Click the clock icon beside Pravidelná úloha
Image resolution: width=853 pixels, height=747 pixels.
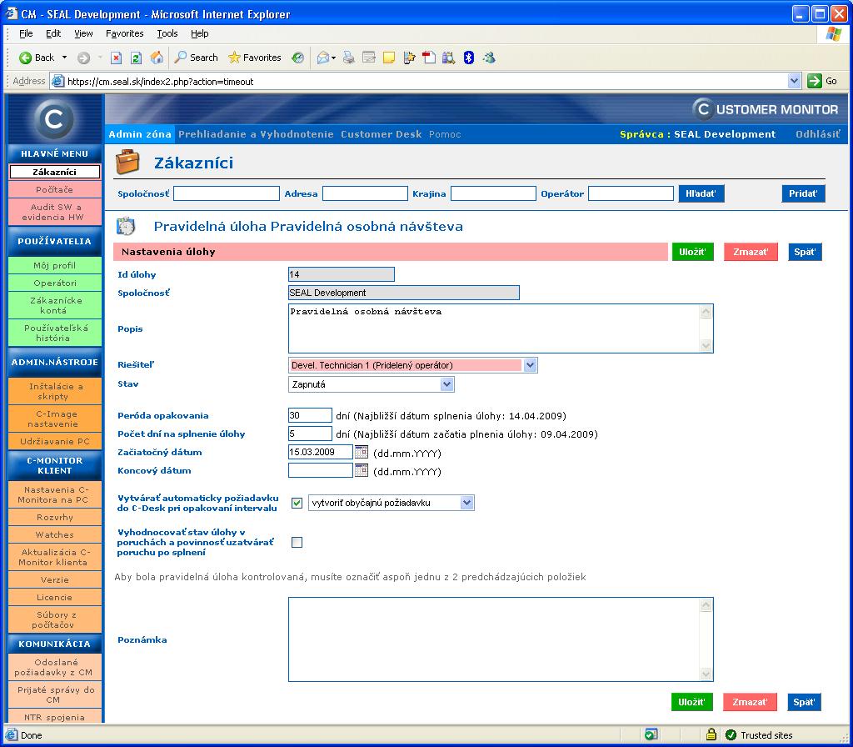[x=127, y=227]
